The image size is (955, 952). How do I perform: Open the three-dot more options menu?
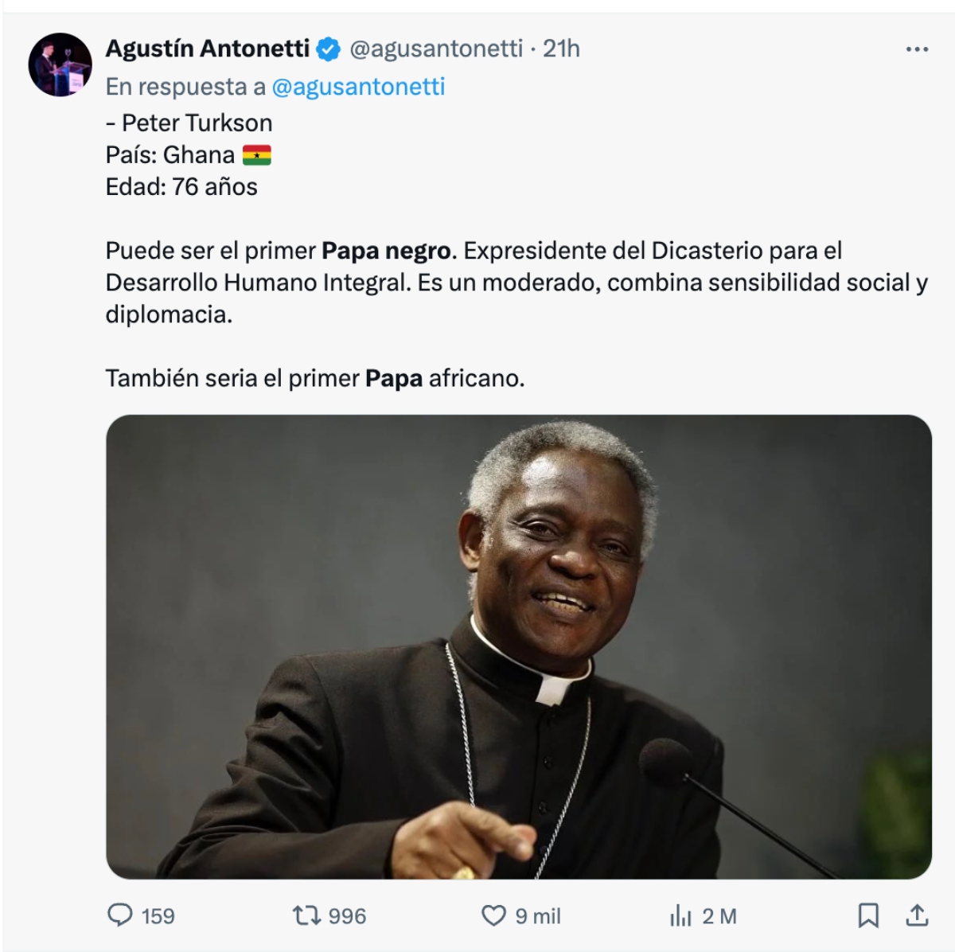[917, 49]
